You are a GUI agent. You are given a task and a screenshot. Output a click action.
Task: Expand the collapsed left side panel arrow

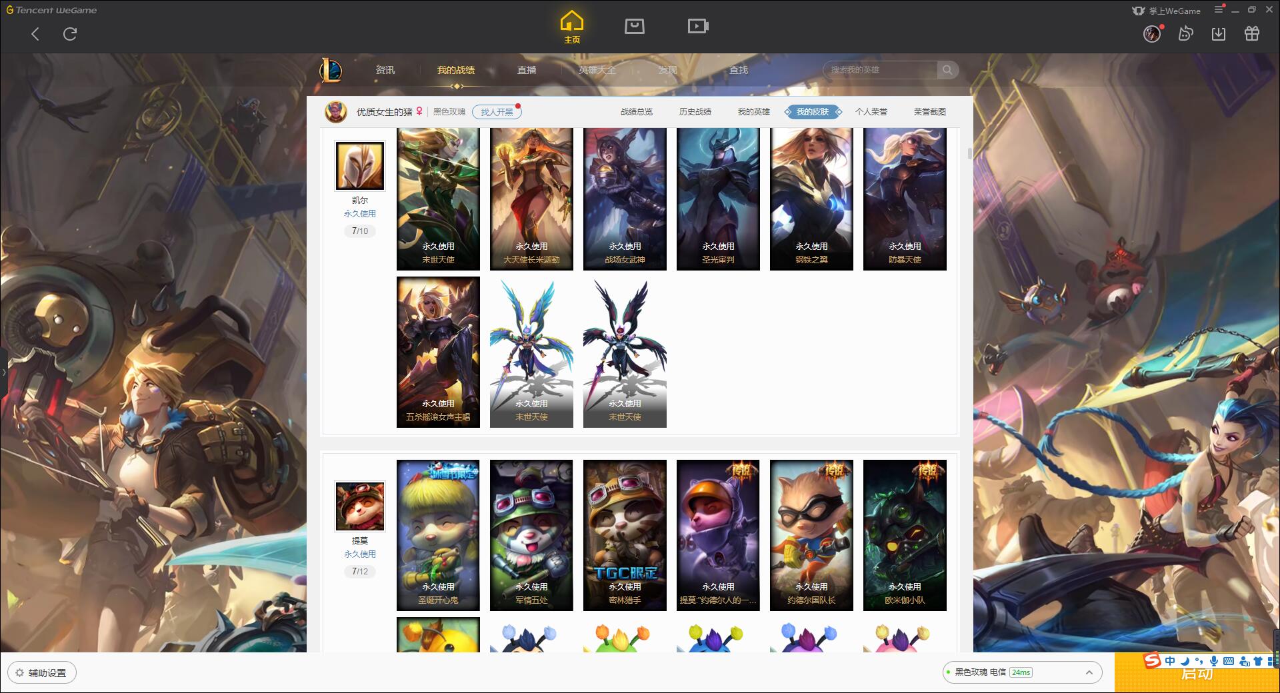pyautogui.click(x=3, y=372)
